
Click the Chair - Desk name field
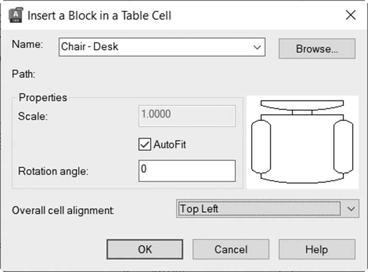pos(162,47)
